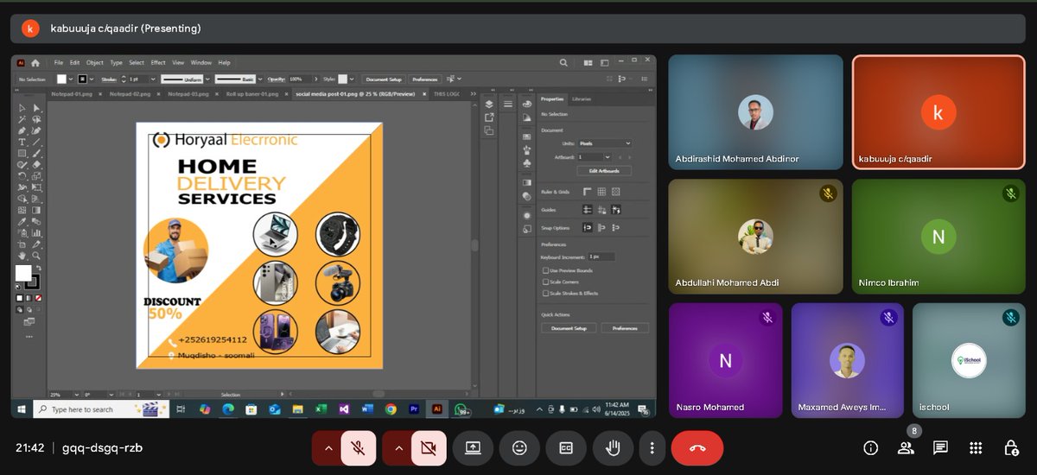
Task: Click the Illustrator Home icon
Action: point(35,63)
